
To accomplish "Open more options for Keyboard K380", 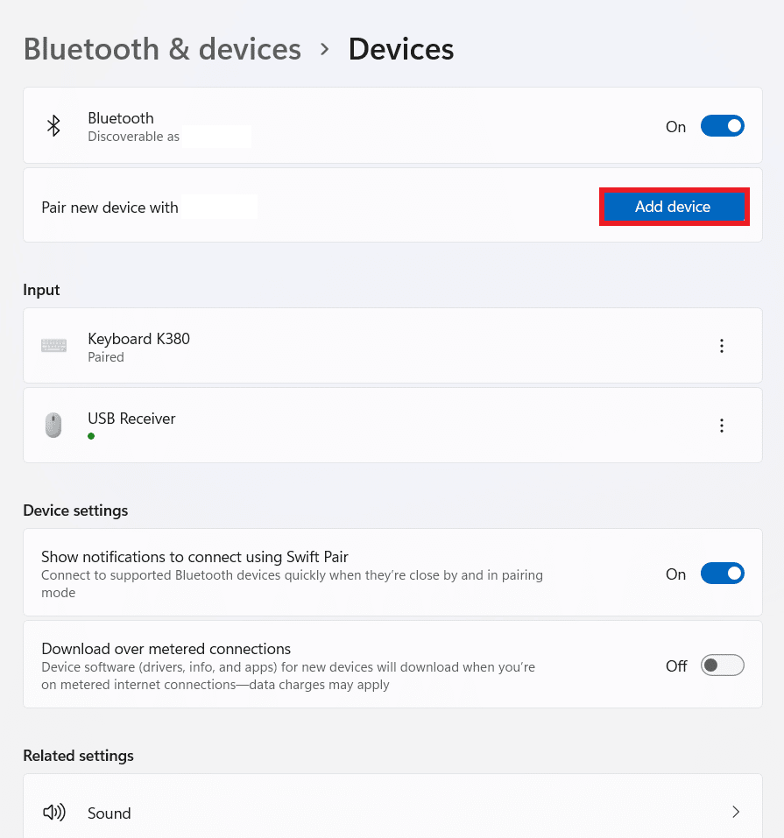I will (722, 346).
